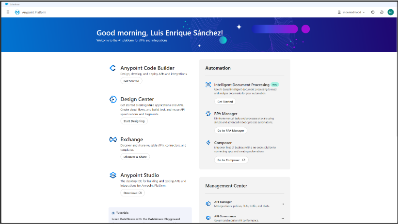Click the Anypoint Code Builder icon

pyautogui.click(x=113, y=68)
